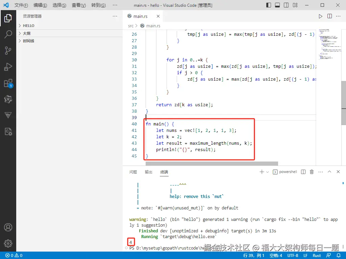
Task: Toggle primary side bar layout icon
Action: (x=269, y=5)
